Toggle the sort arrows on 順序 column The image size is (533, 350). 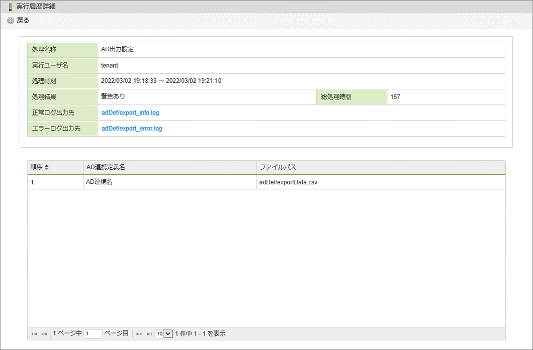(47, 168)
